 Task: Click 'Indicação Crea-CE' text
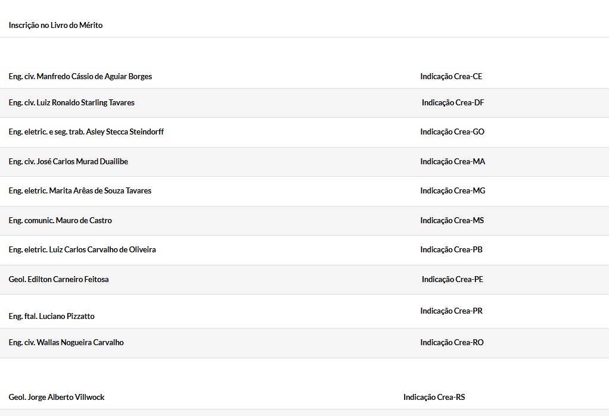pos(451,77)
